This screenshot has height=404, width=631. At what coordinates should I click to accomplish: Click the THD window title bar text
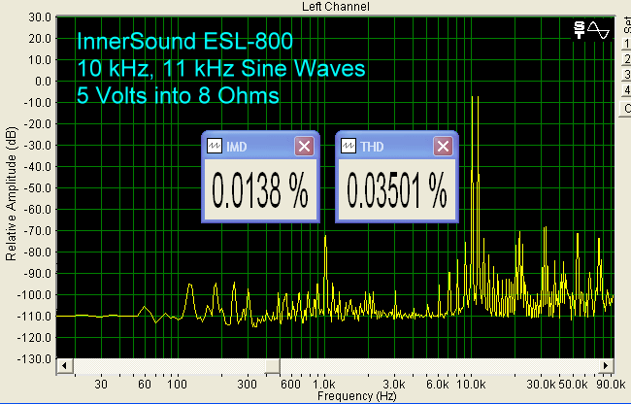372,147
